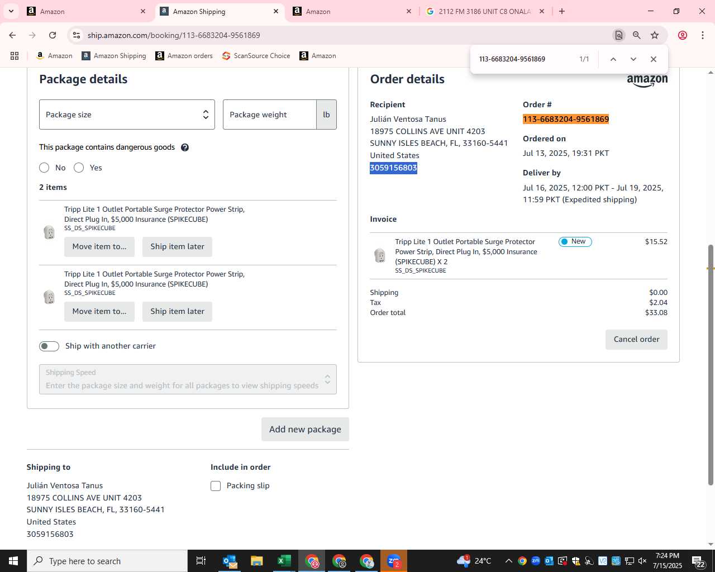The height and width of the screenshot is (572, 715).
Task: Open Task View from the taskbar
Action: 201,561
